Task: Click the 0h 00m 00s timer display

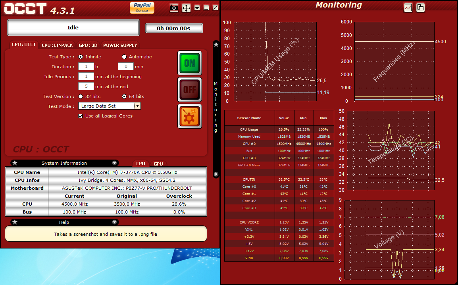Action: click(174, 28)
